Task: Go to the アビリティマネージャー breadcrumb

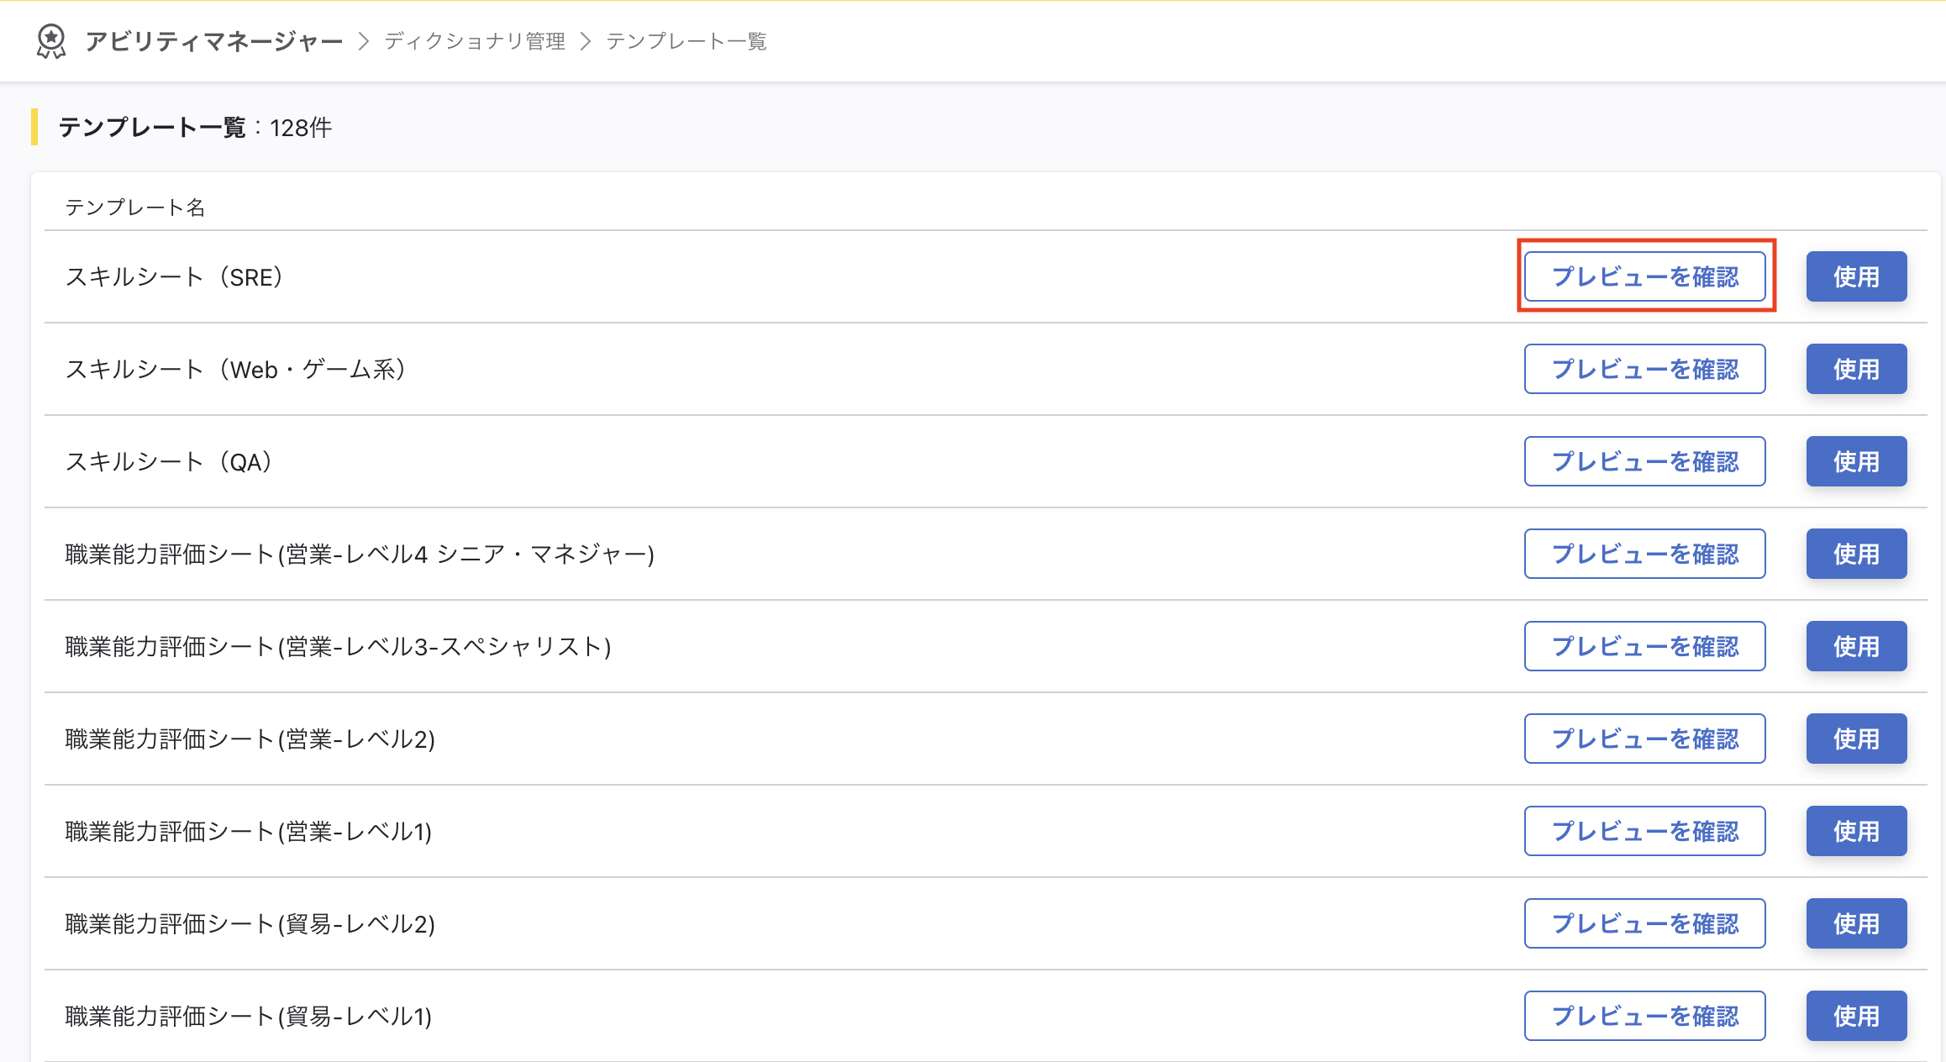Action: coord(213,41)
